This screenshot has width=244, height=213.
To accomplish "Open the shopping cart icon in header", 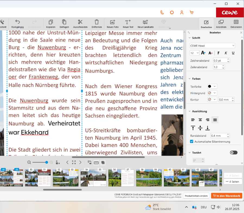I will tap(192, 12).
